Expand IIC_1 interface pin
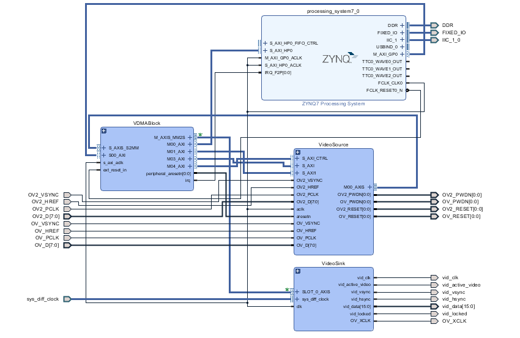 click(x=402, y=40)
